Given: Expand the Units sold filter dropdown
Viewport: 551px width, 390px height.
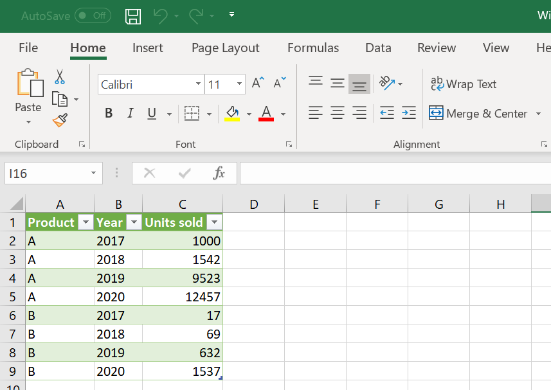Looking at the screenshot, I should [214, 222].
